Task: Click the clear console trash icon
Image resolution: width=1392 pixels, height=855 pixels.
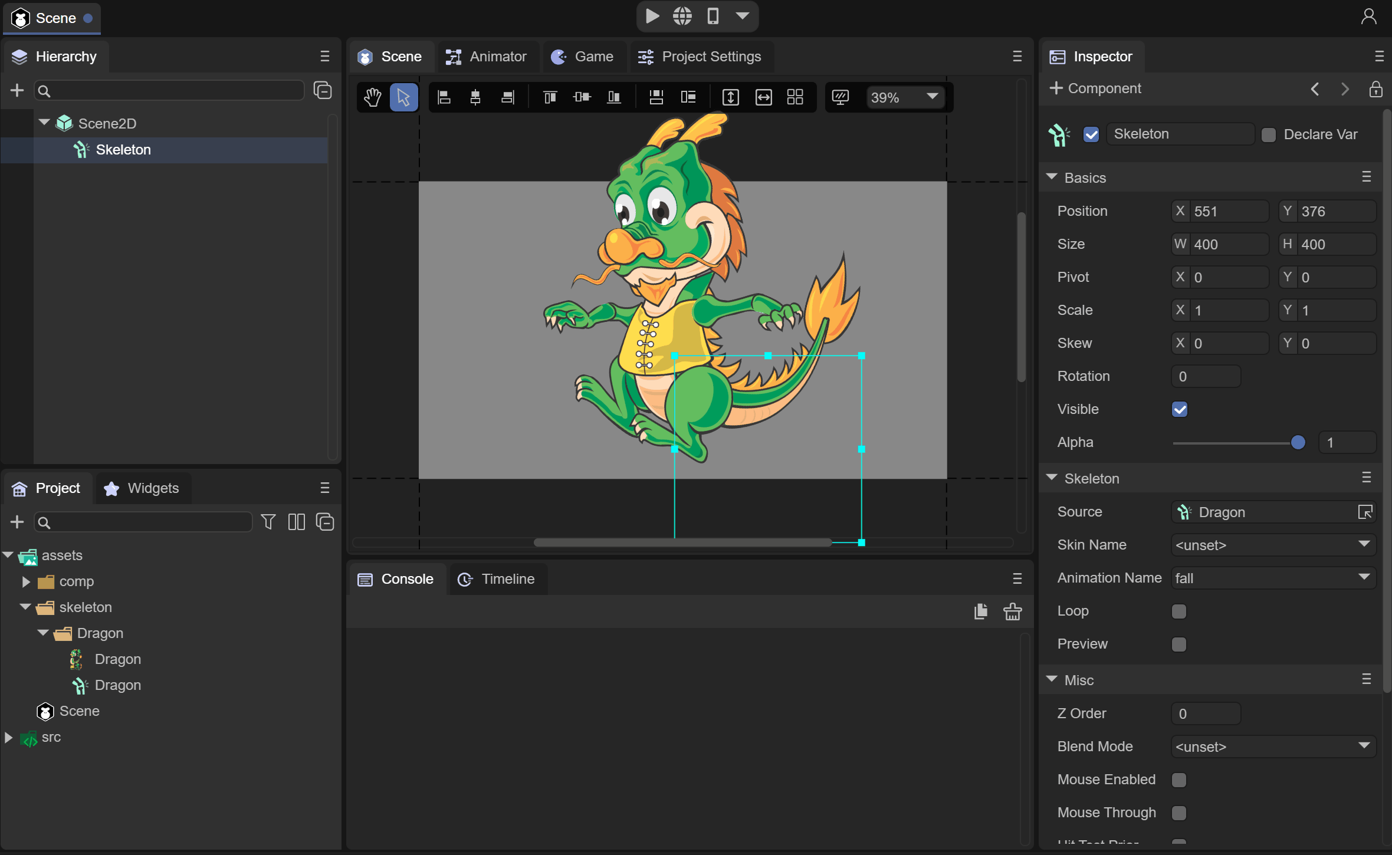Action: pyautogui.click(x=1013, y=611)
